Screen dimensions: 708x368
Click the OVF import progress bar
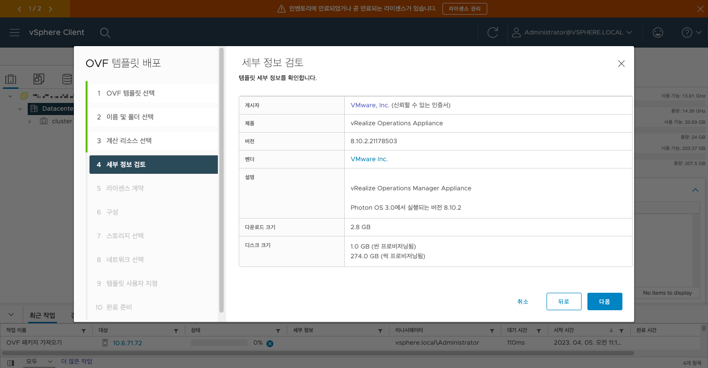[219, 343]
